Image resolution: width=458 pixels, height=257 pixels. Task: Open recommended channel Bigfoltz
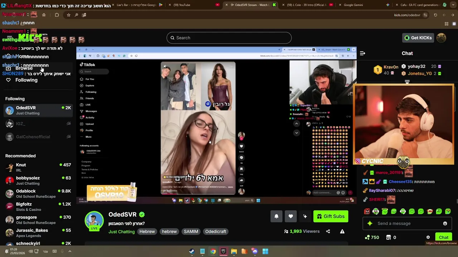tap(38, 207)
